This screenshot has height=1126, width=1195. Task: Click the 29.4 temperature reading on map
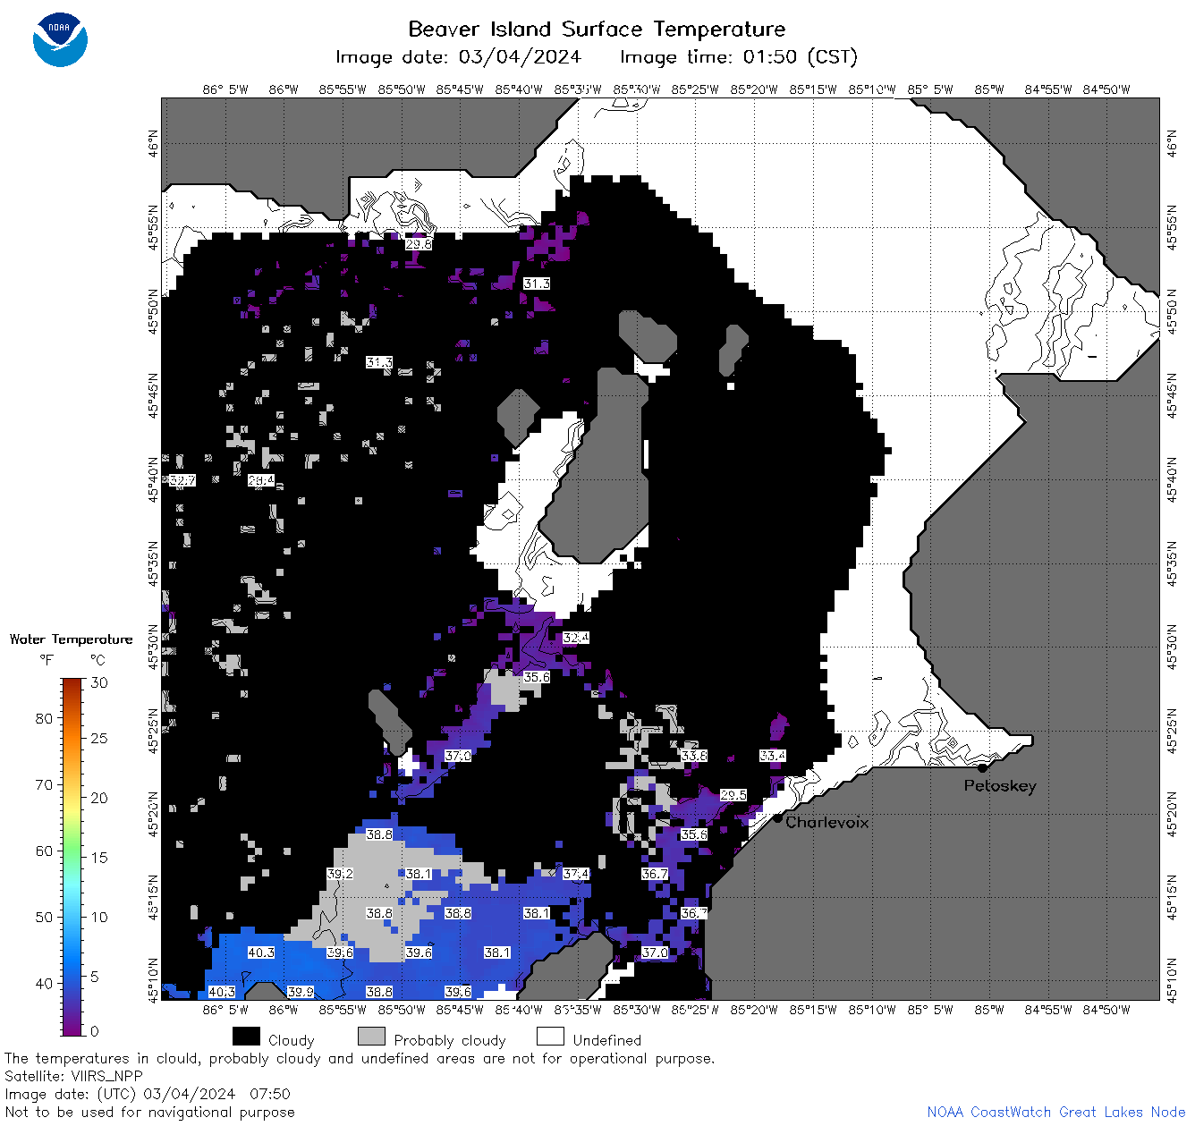(260, 480)
